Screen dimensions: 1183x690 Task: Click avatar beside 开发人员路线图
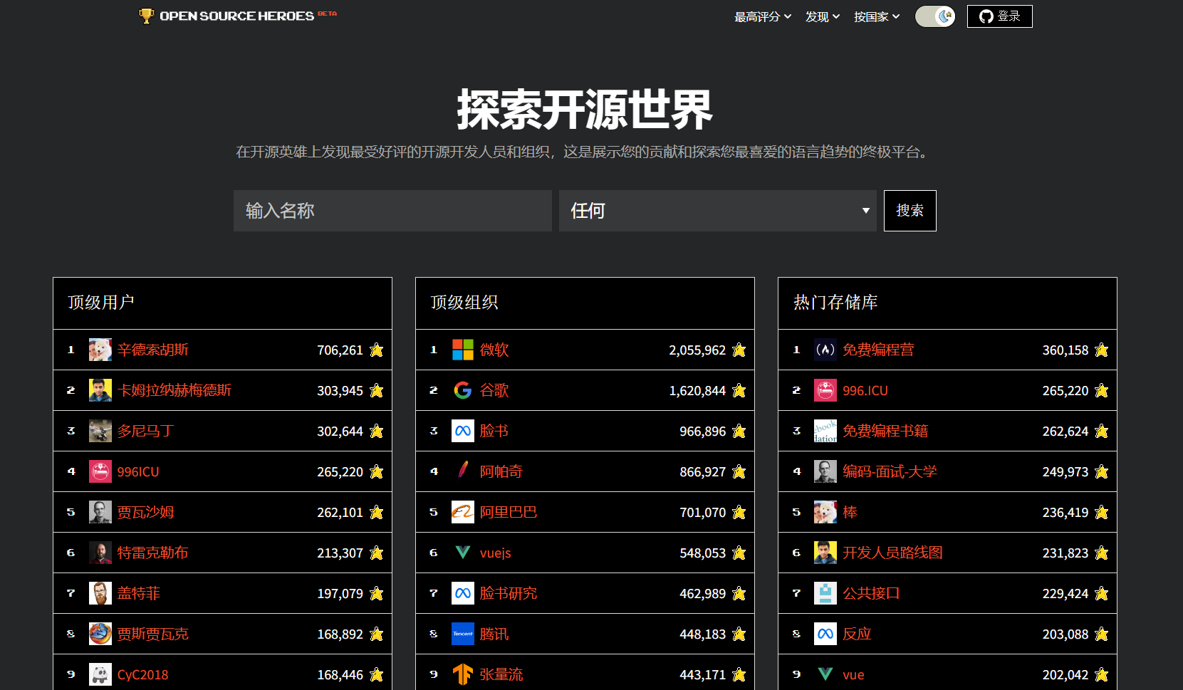click(825, 553)
